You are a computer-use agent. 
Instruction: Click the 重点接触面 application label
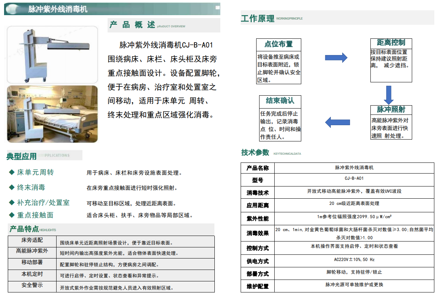(35, 215)
